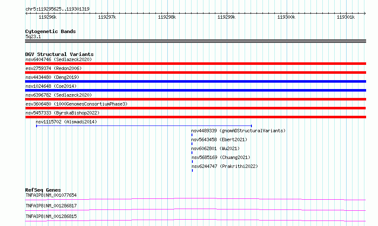
Task: Select the red bar under nsv6404746
Action: 195,64
